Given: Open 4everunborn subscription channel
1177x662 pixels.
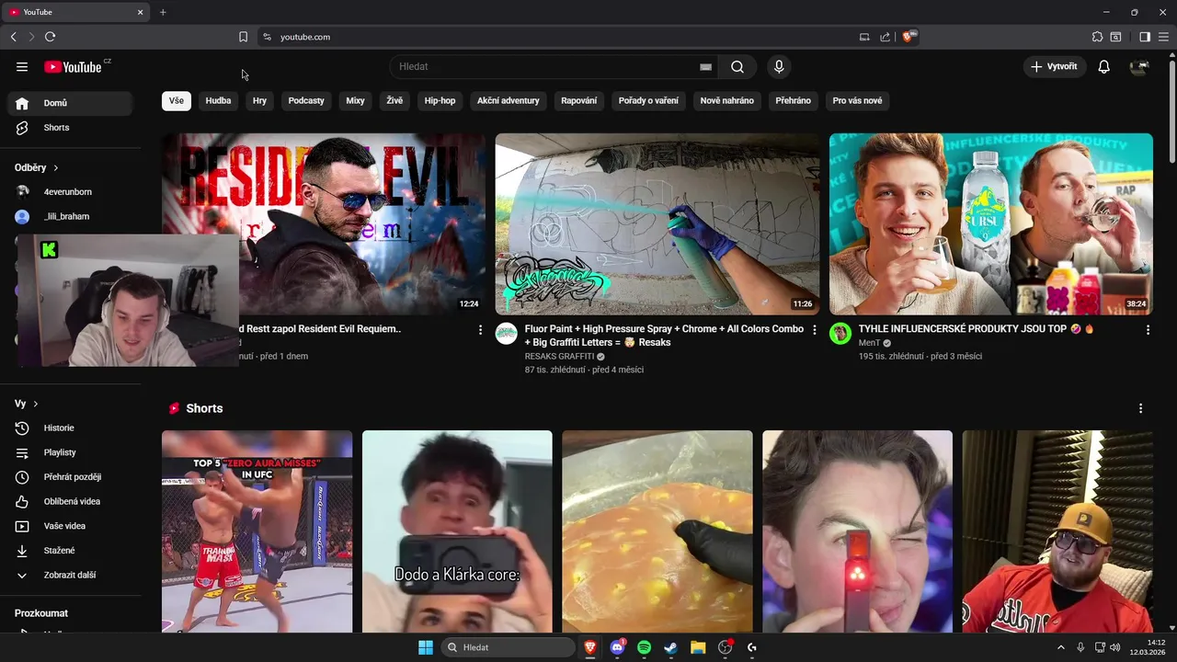Looking at the screenshot, I should click(x=70, y=192).
